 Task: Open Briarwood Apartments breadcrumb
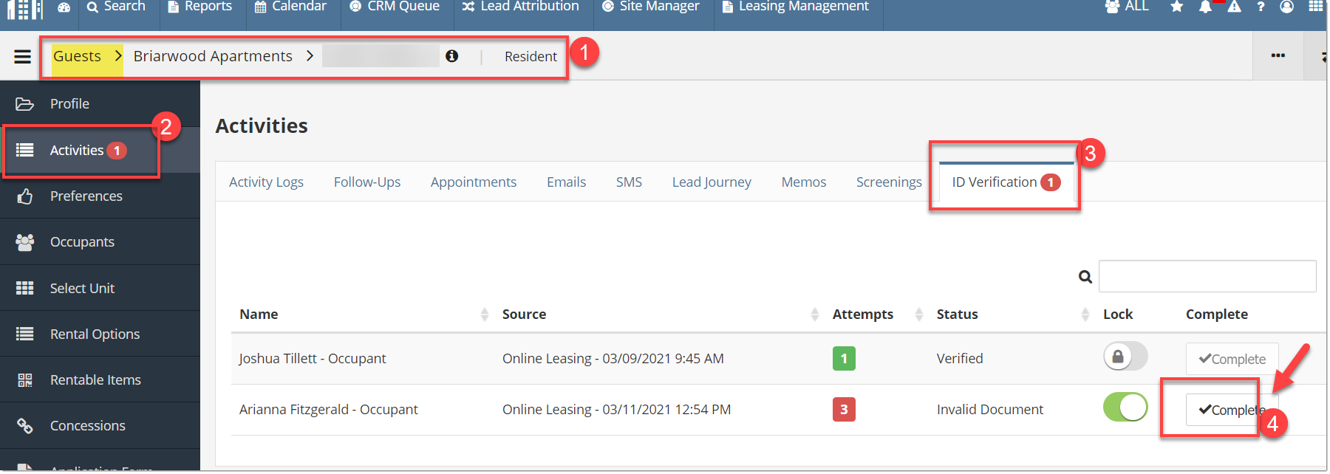point(213,56)
